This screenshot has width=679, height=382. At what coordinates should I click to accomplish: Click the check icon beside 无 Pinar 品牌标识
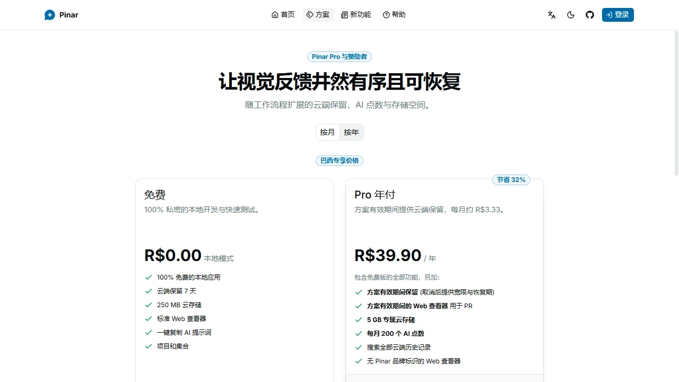(359, 361)
